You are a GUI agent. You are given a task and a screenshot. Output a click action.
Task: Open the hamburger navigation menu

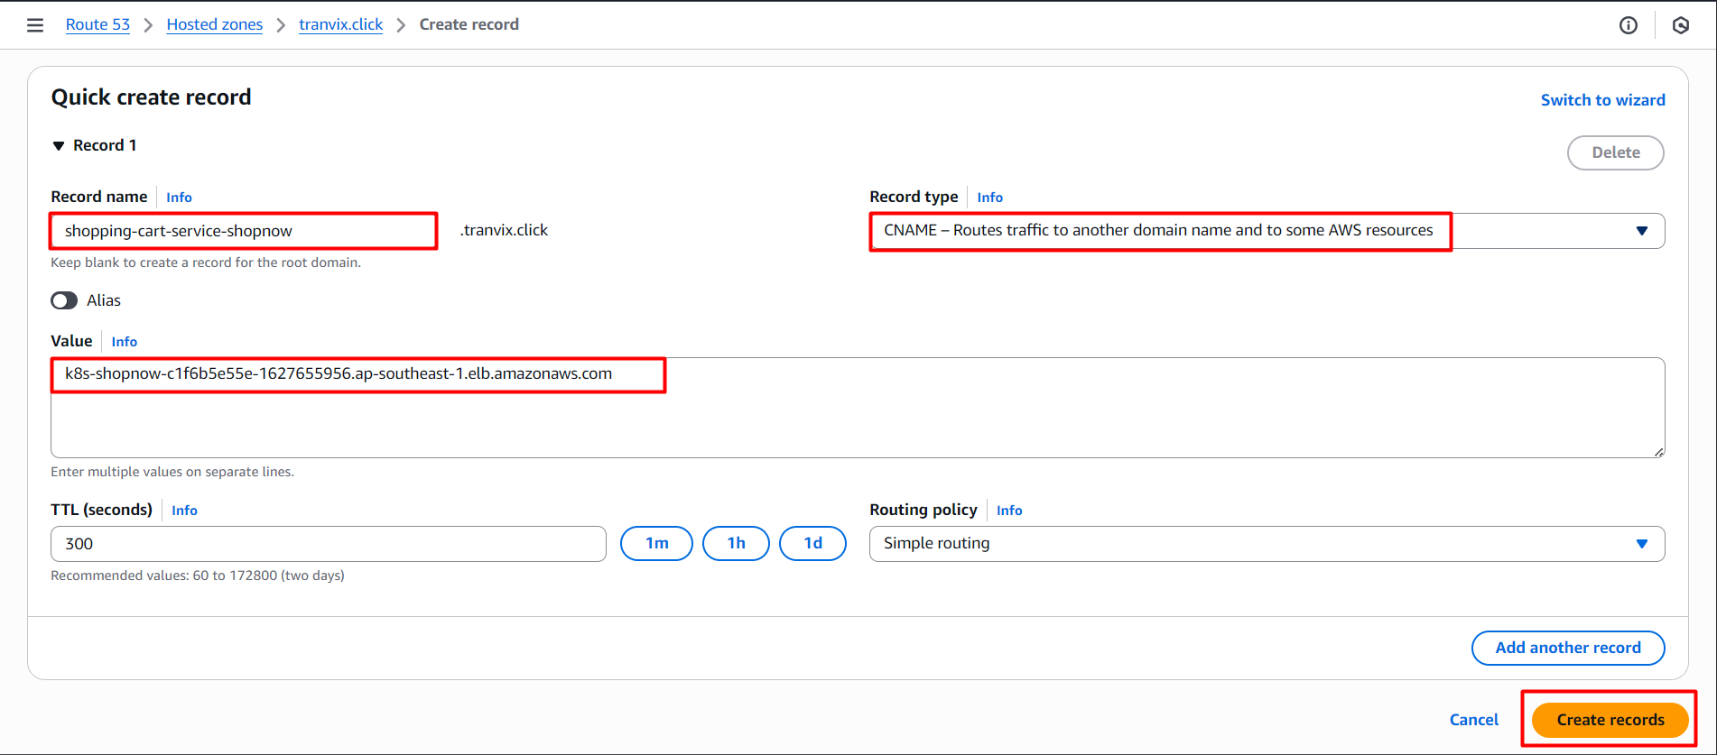coord(35,25)
